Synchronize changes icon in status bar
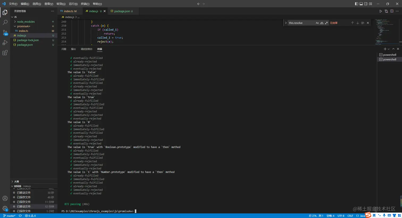This screenshot has width=402, height=218. pyautogui.click(x=20, y=216)
